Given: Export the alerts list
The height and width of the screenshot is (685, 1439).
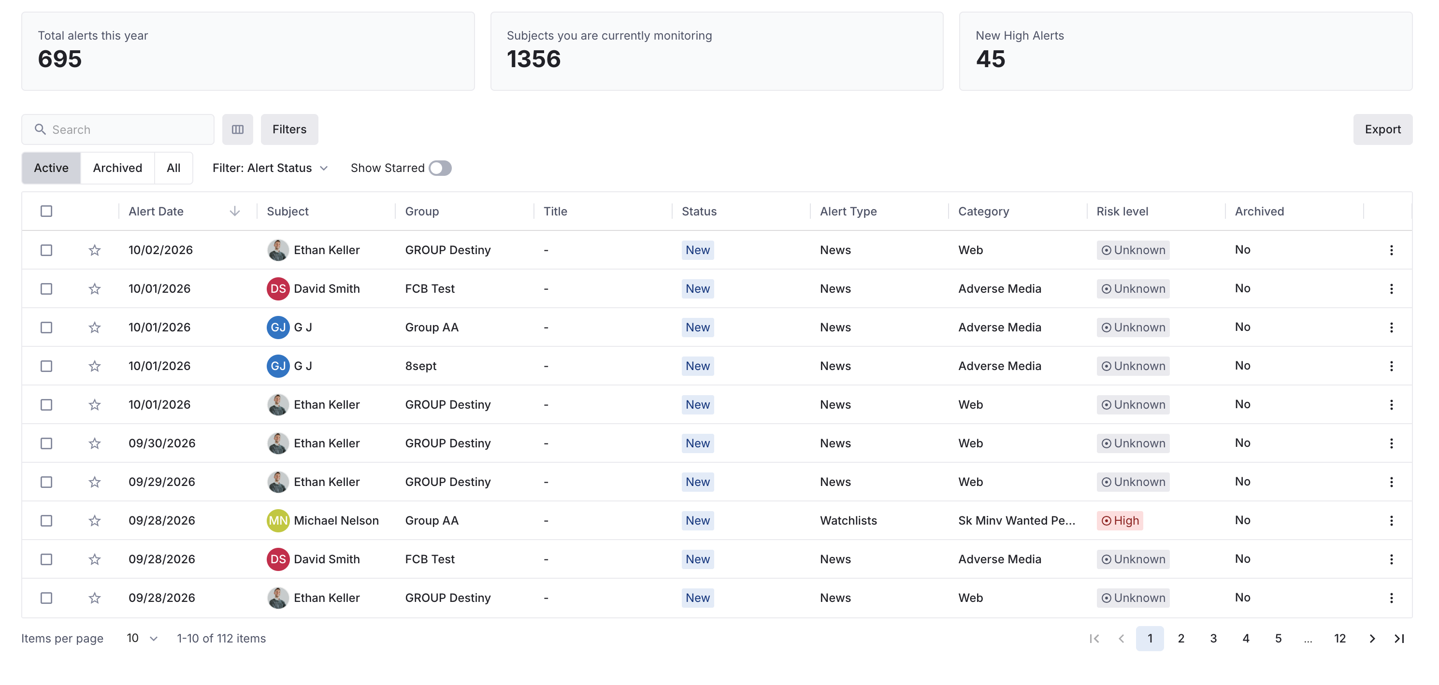Looking at the screenshot, I should [x=1382, y=129].
